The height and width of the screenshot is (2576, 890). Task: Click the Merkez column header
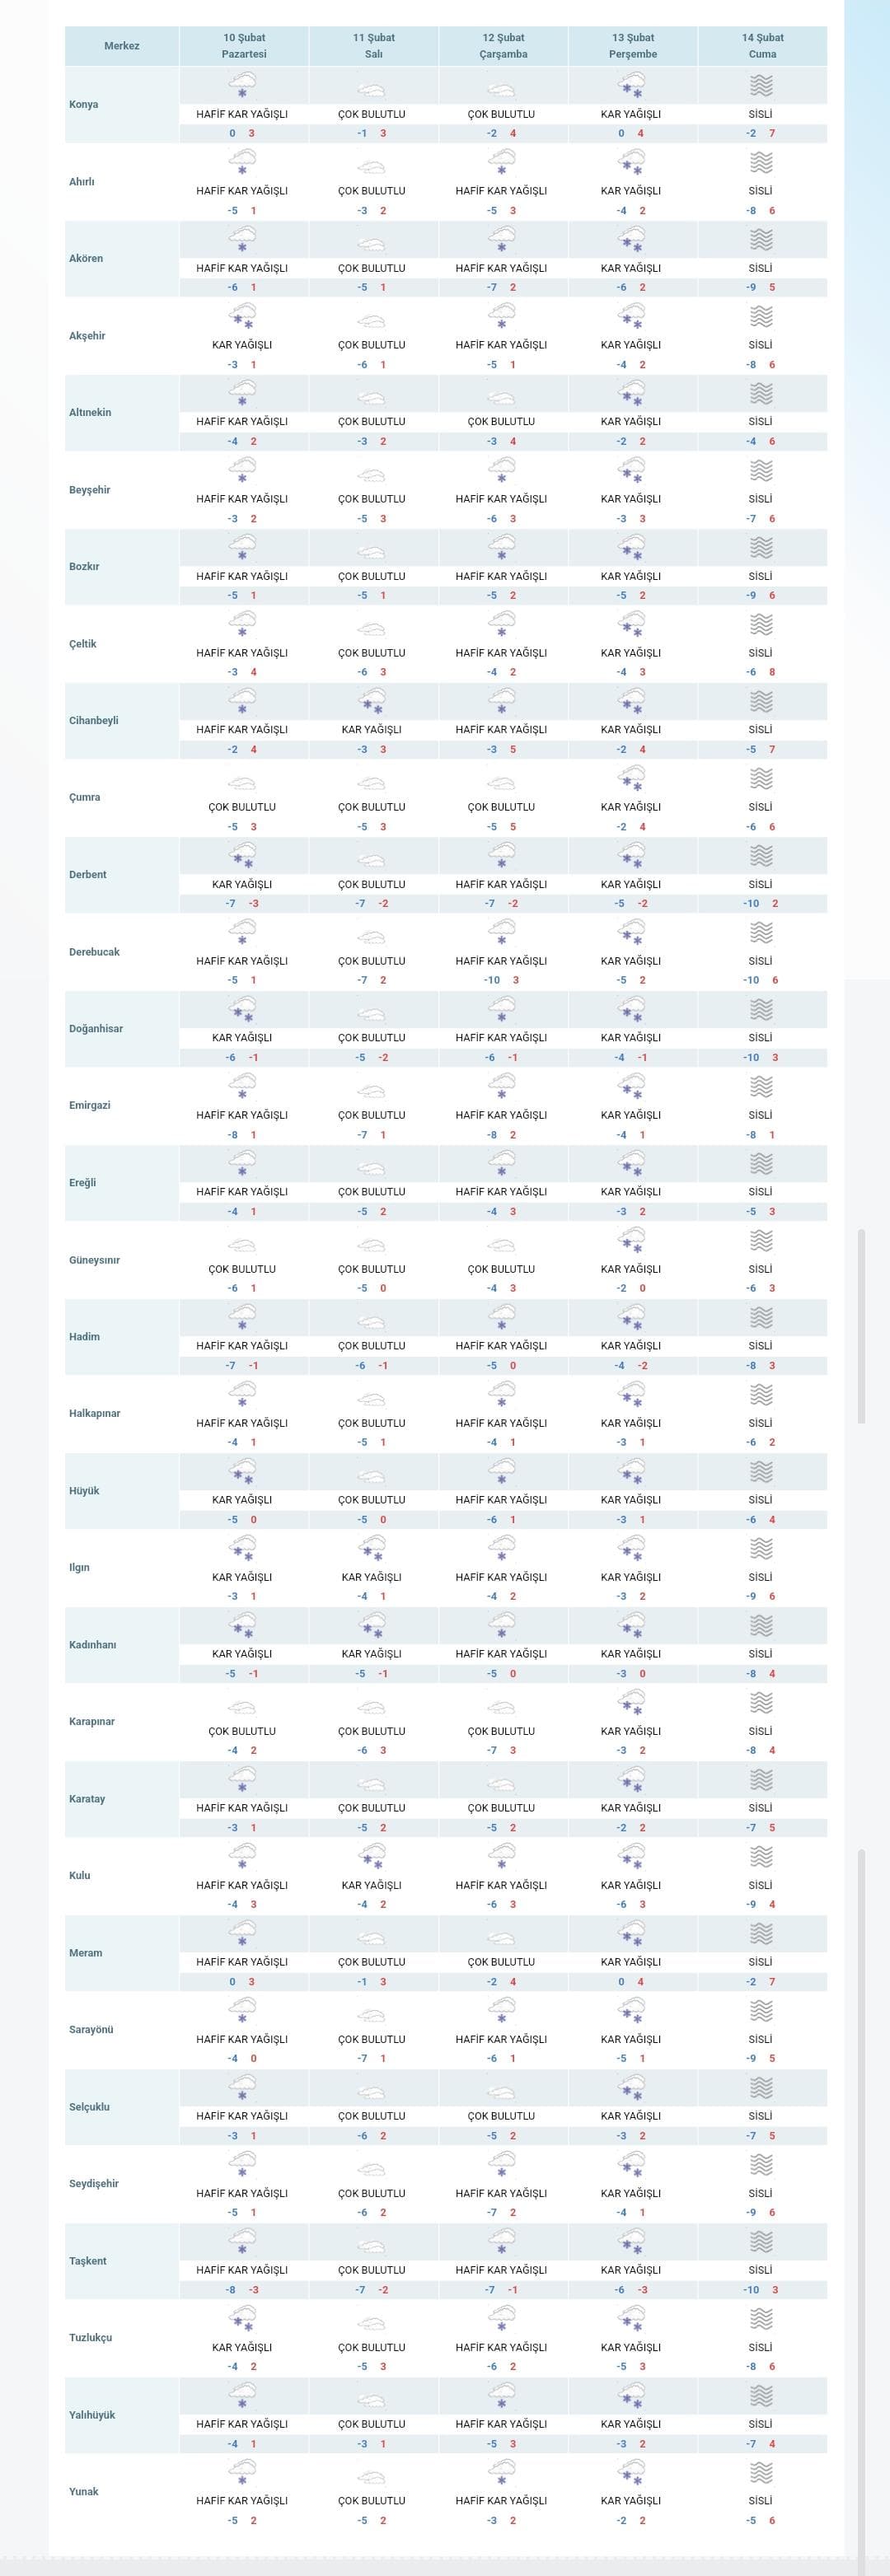click(122, 46)
